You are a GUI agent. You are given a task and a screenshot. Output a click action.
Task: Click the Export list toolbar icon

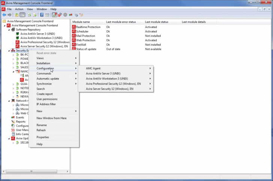coord(34,15)
